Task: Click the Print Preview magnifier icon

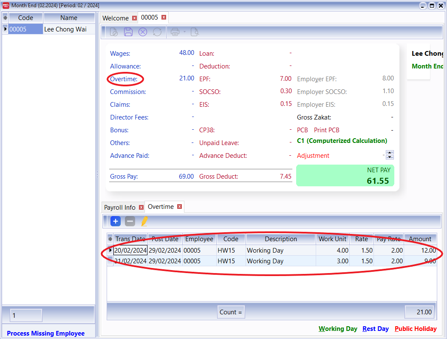Action: click(195, 32)
